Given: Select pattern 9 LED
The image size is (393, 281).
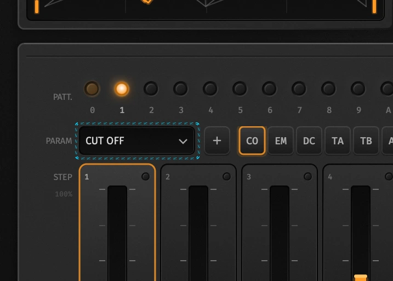Looking at the screenshot, I should (358, 88).
